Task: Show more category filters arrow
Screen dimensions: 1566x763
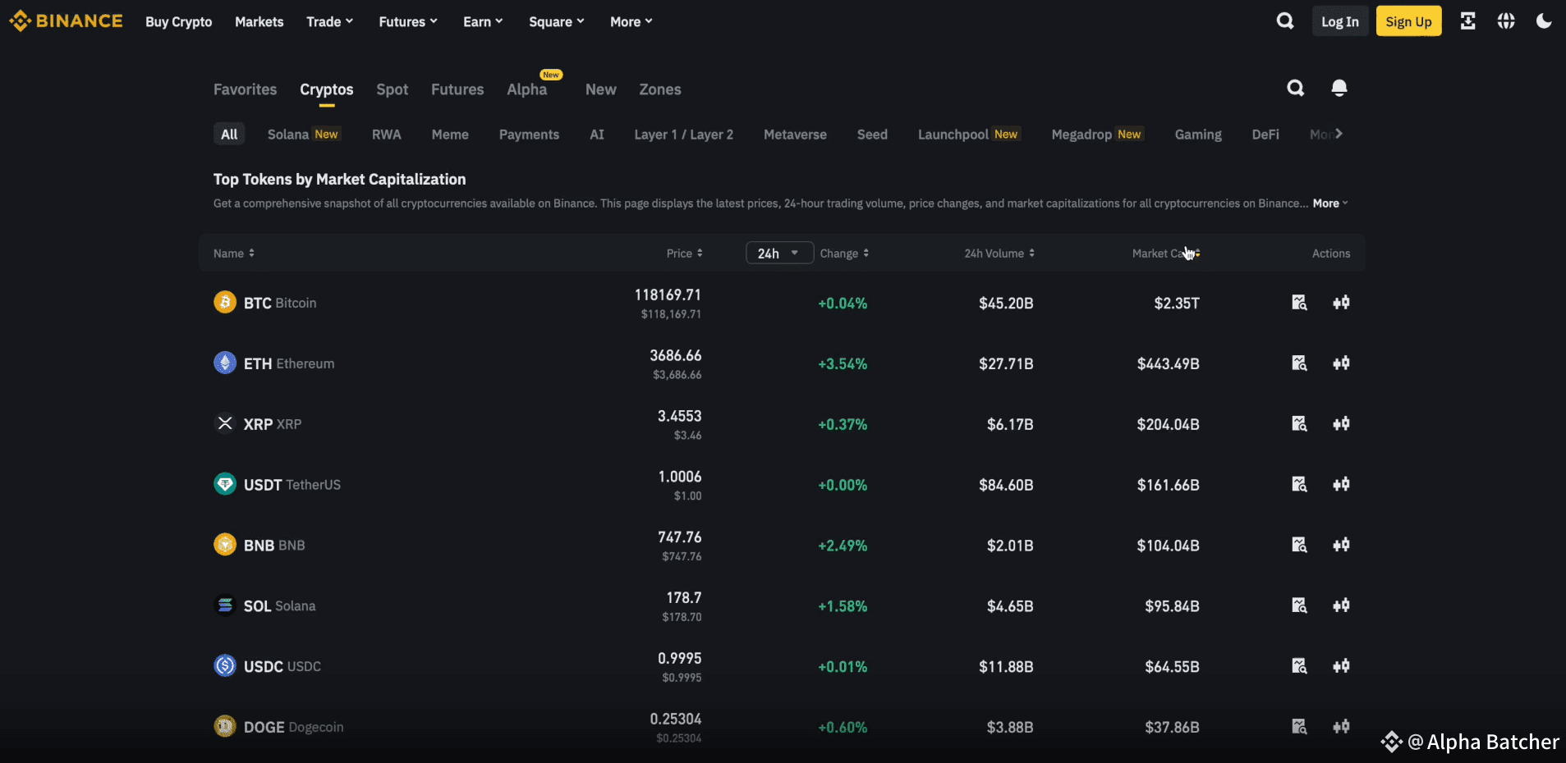Action: point(1339,134)
